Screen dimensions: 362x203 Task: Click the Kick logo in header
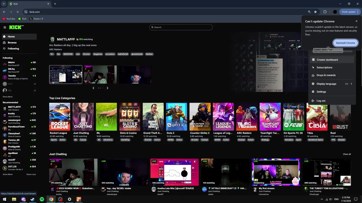[x=16, y=27]
